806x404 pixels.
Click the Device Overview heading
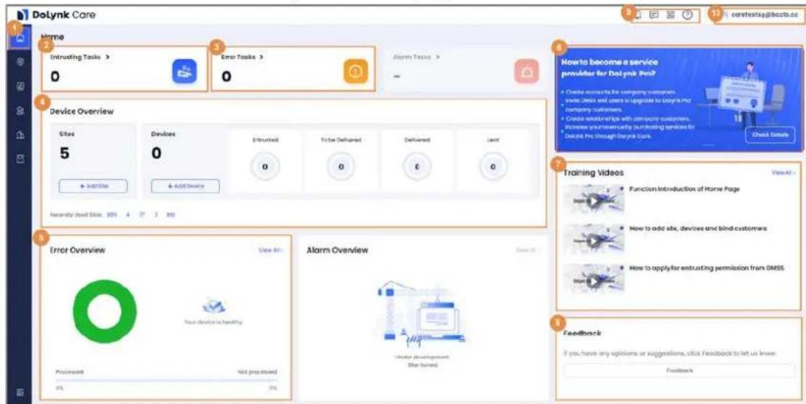[x=82, y=111]
